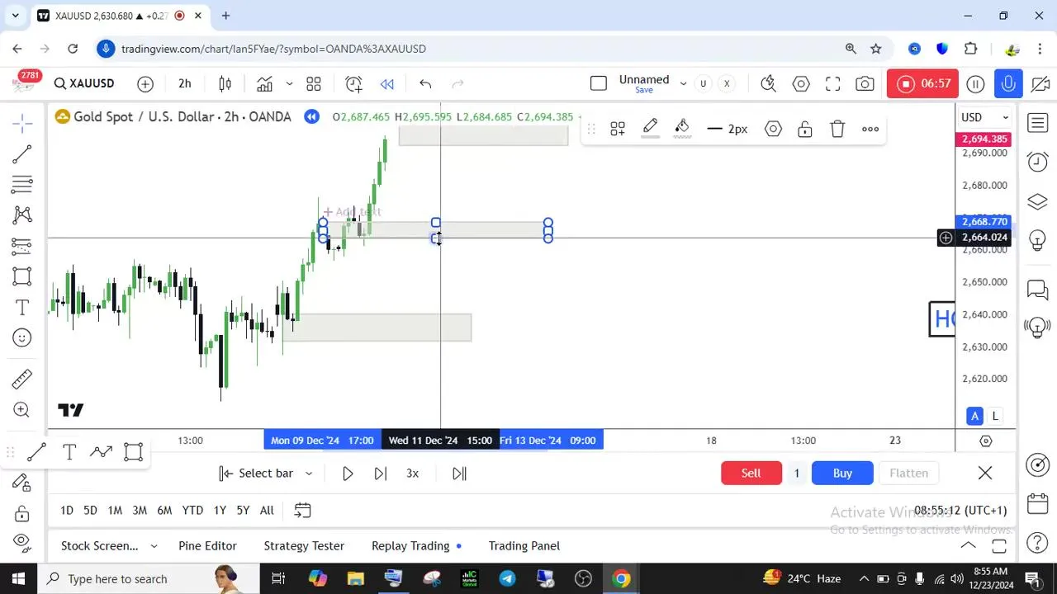
Task: Open the XAUUSD symbol search
Action: point(84,83)
